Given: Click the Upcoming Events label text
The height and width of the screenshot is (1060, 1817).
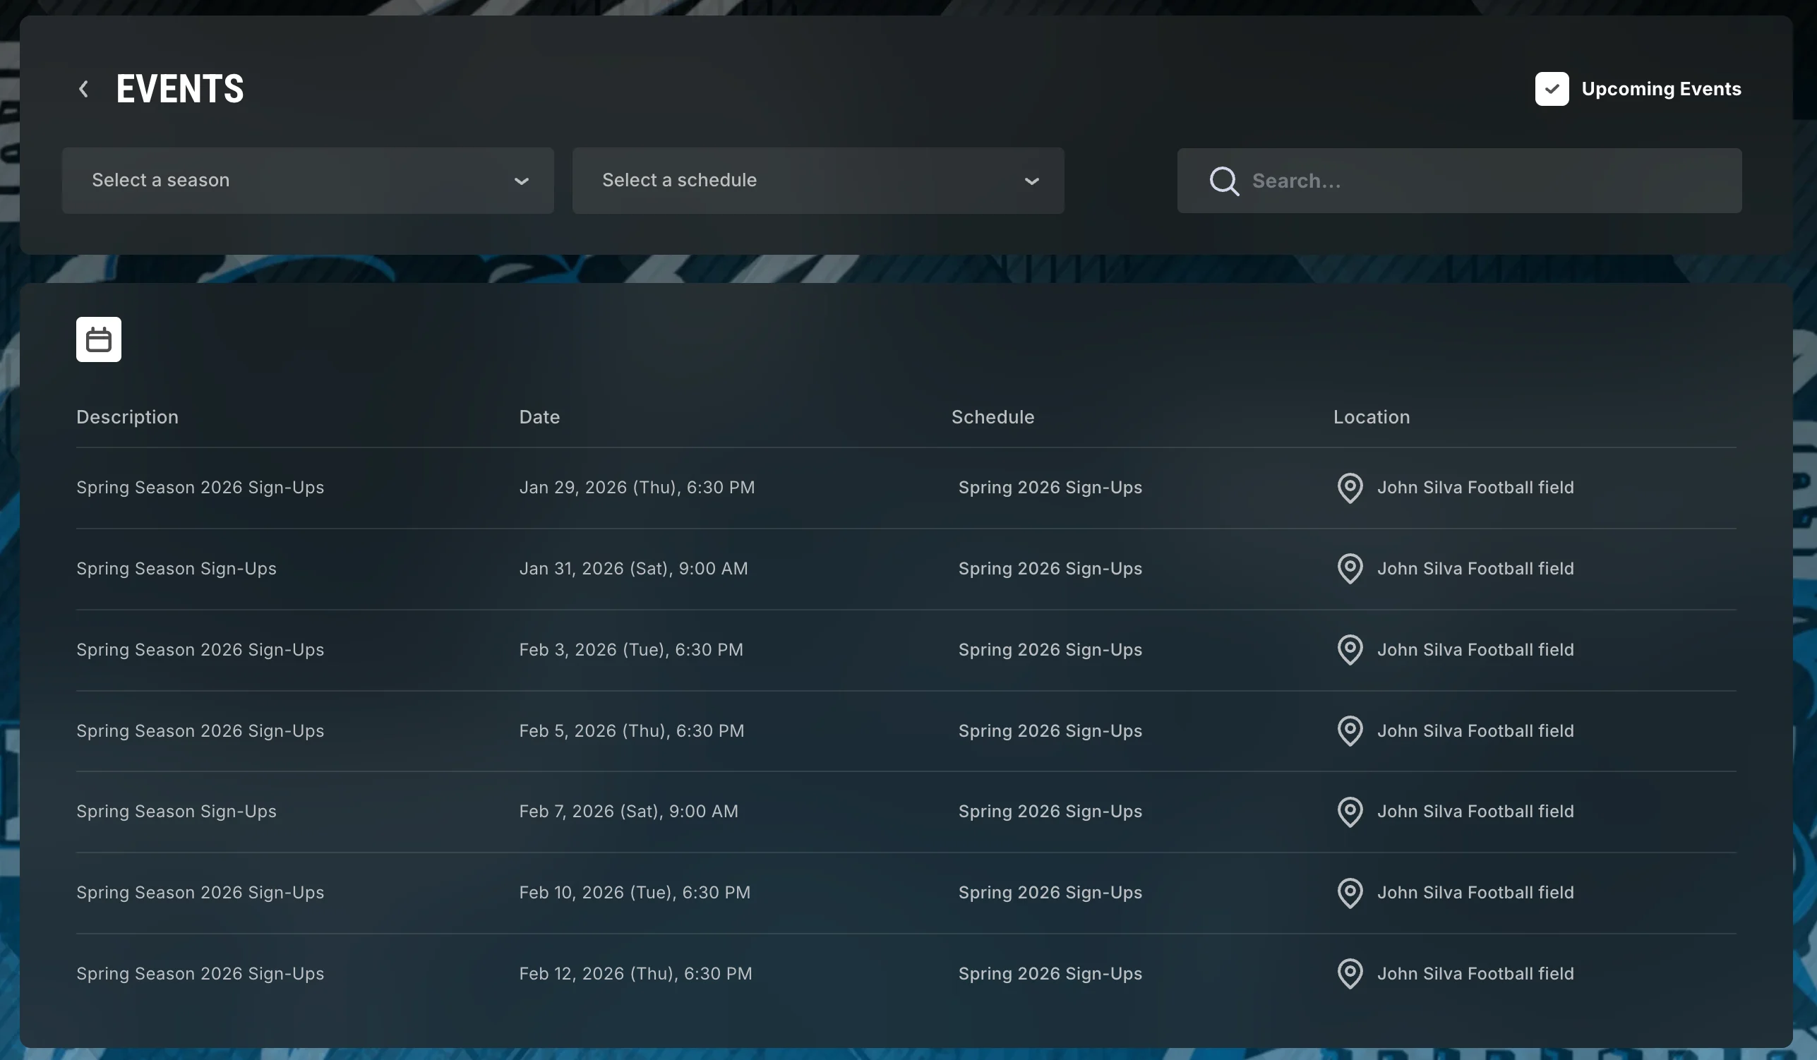Looking at the screenshot, I should (1660, 89).
